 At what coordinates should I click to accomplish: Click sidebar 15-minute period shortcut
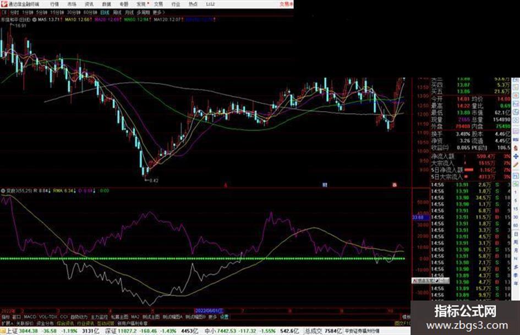point(516,209)
